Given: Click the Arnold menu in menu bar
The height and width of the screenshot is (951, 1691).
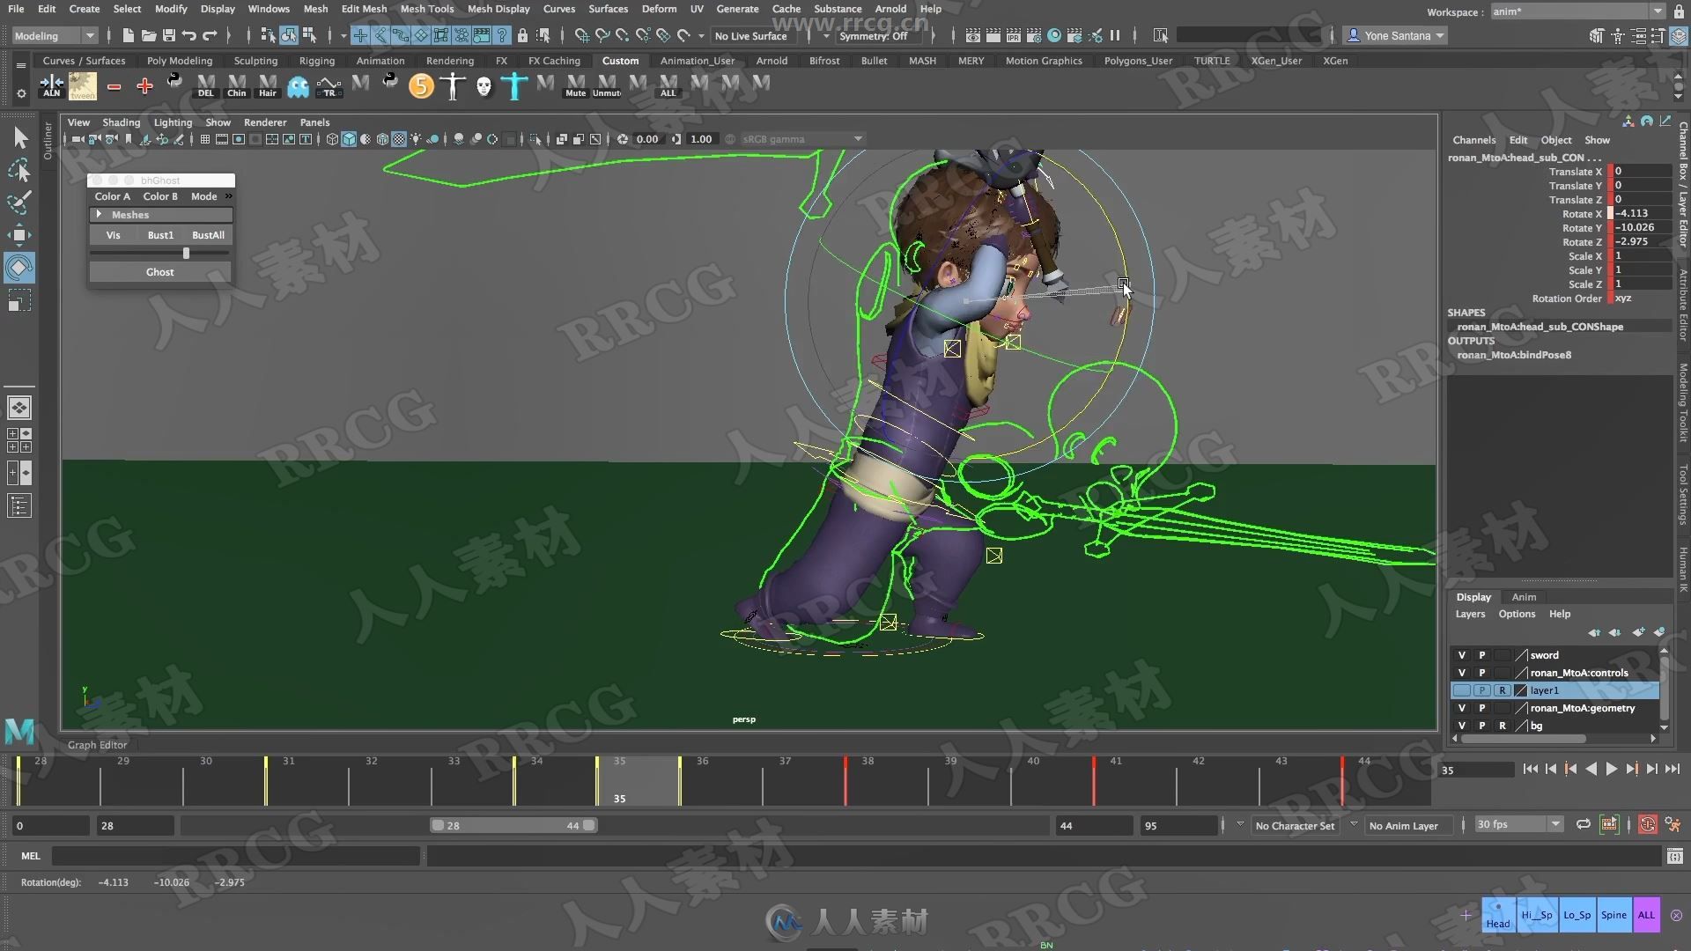Looking at the screenshot, I should coord(890,8).
